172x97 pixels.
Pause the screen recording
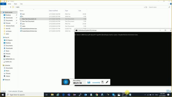66,82
